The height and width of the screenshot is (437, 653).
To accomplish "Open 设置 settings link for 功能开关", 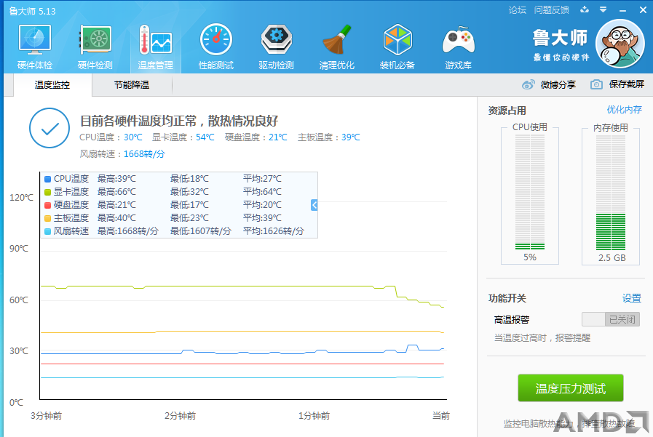I will (632, 298).
